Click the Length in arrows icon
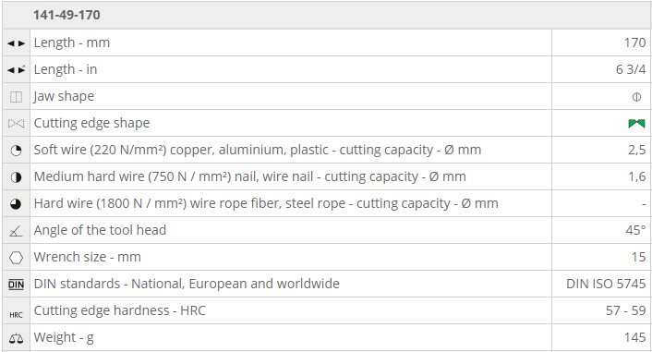The image size is (652, 352). point(17,70)
